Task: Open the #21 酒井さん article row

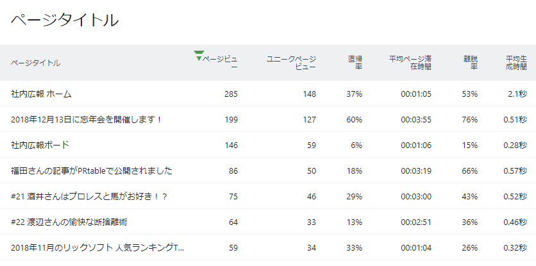Action: [268, 196]
